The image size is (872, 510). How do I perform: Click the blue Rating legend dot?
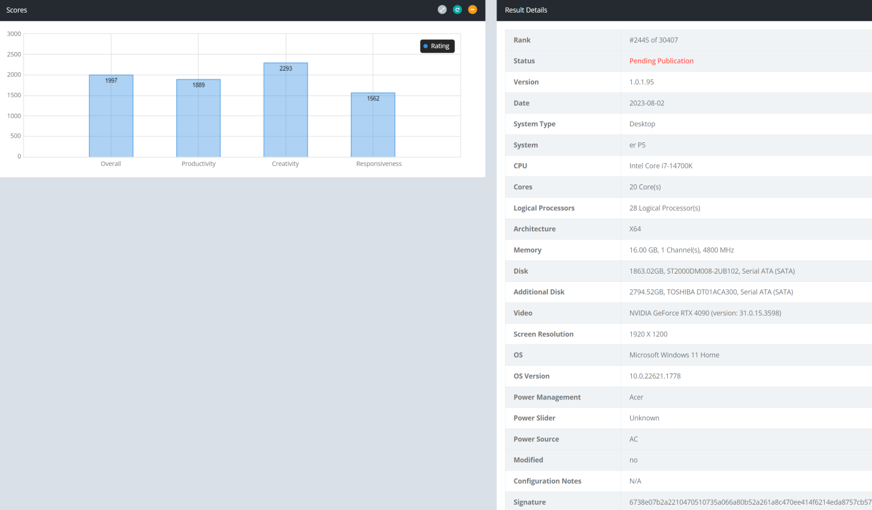click(426, 46)
